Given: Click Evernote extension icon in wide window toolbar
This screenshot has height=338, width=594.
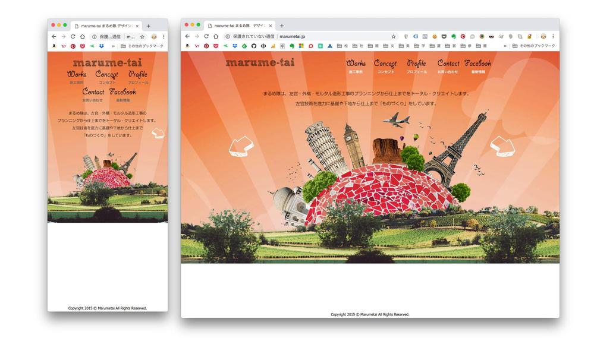Looking at the screenshot, I should click(454, 36).
